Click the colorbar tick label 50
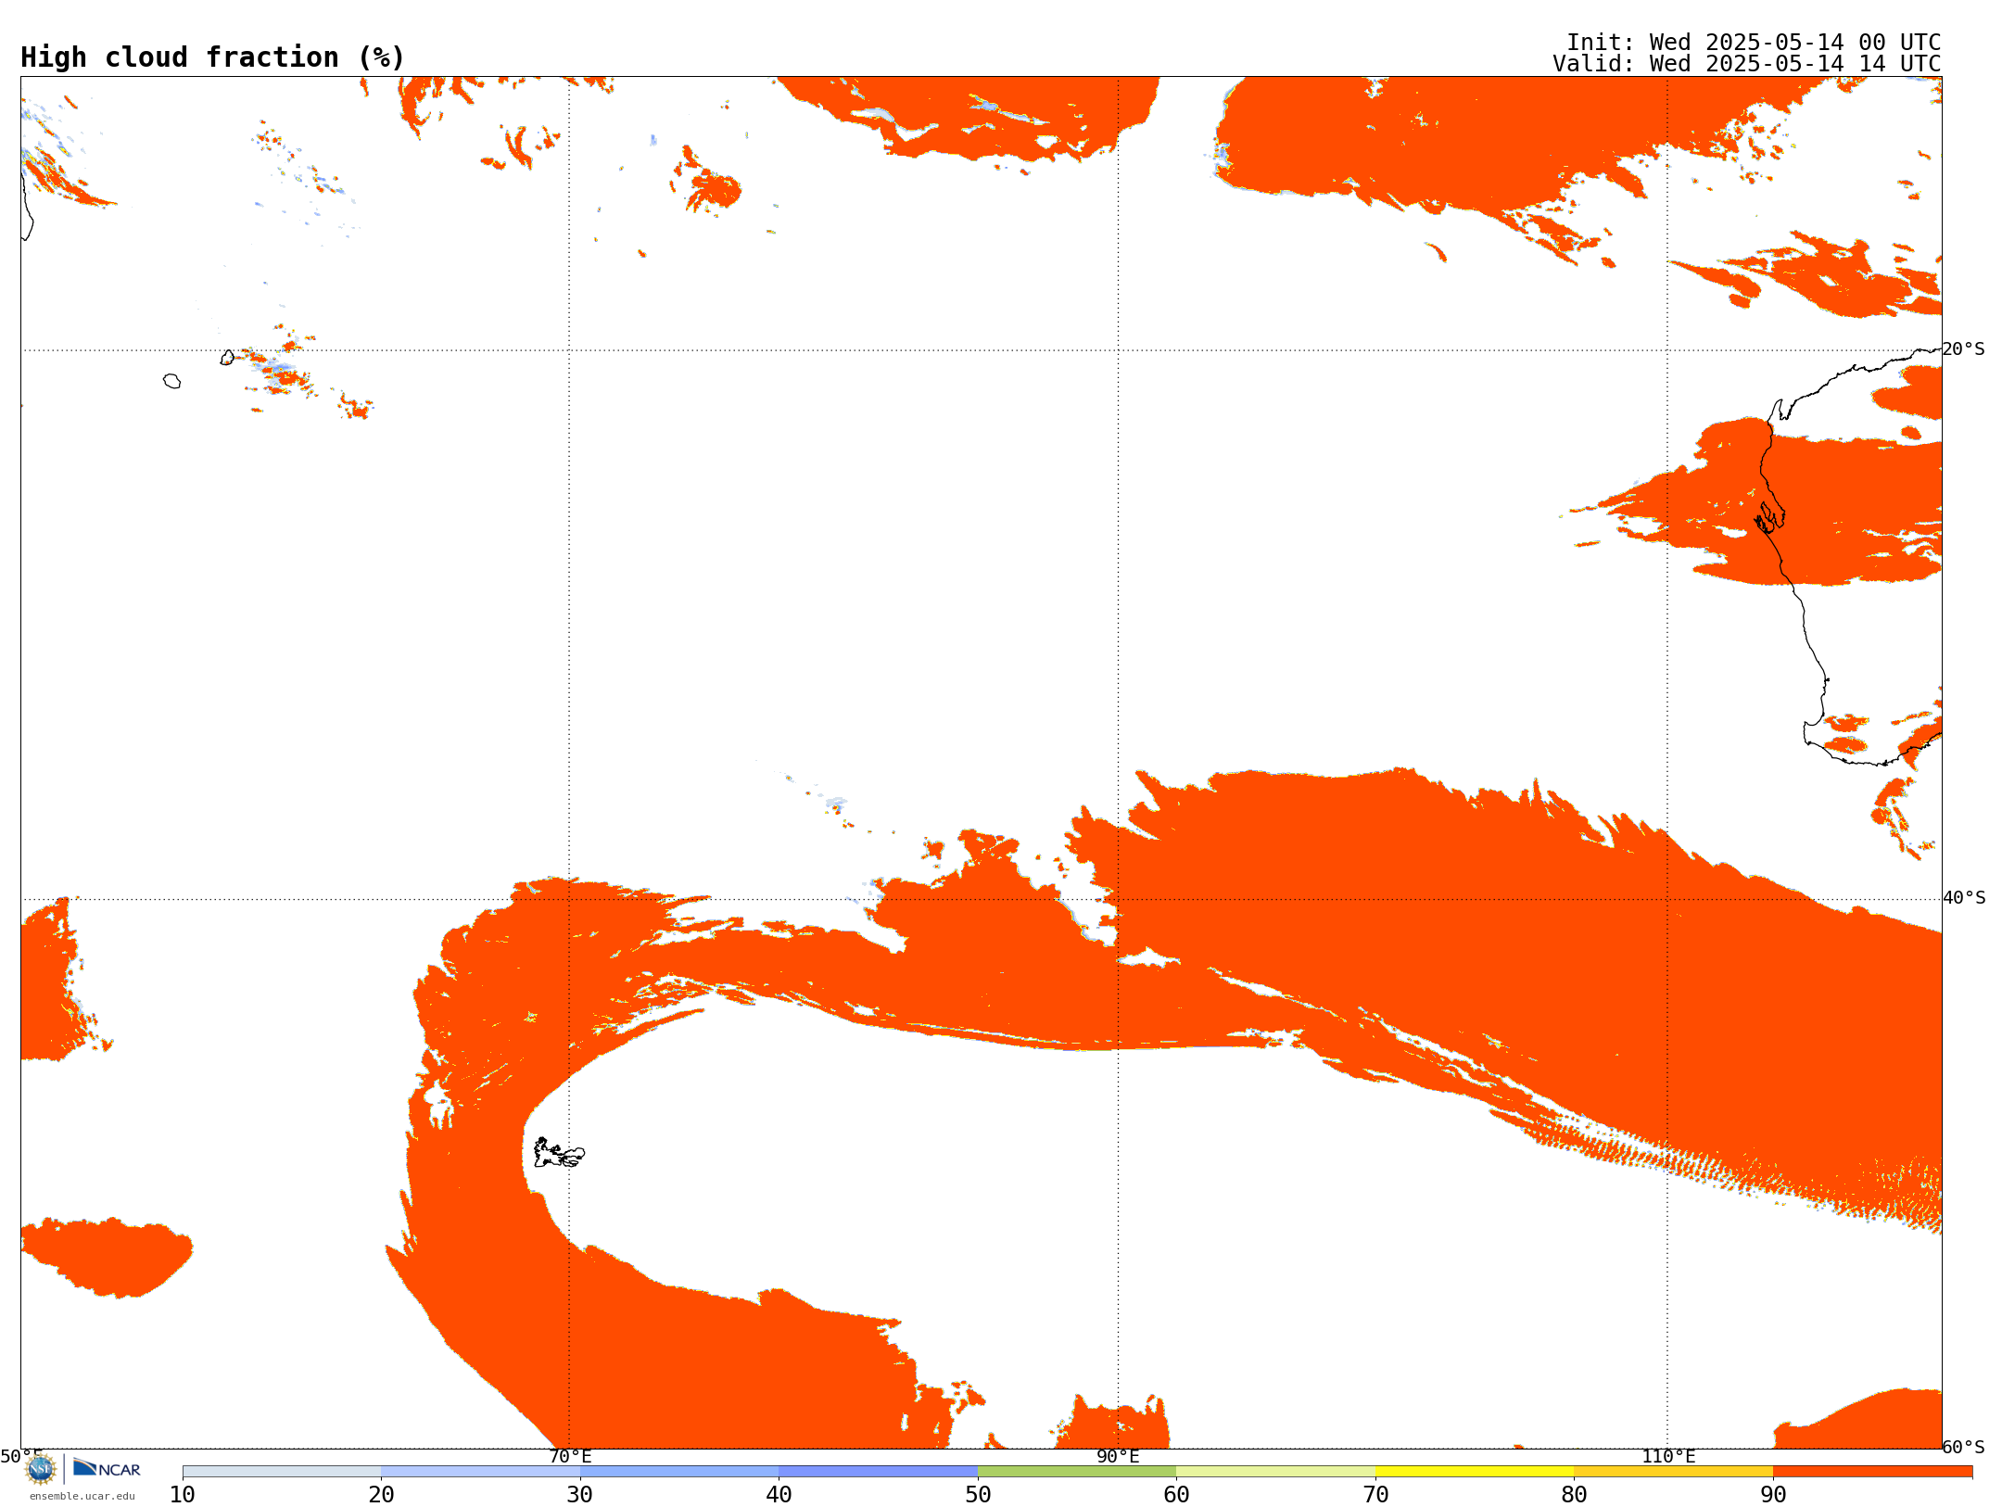The width and height of the screenshot is (2002, 1507). (978, 1495)
